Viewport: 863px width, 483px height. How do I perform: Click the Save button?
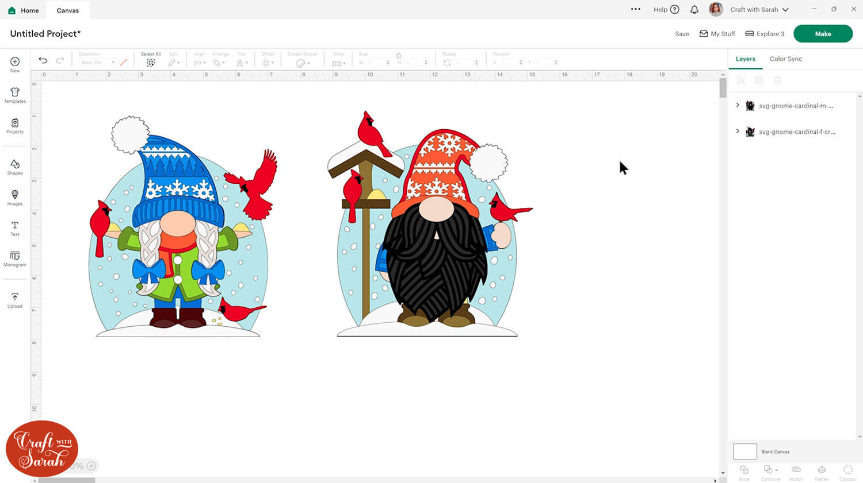tap(682, 34)
